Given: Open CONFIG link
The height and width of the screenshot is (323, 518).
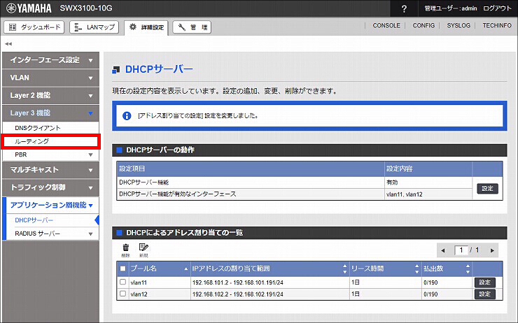Looking at the screenshot, I should point(423,25).
